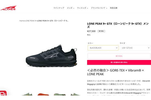151x100 pixels.
Task: Expand the ウィメンズ dropdown menu
Action: point(83,8)
